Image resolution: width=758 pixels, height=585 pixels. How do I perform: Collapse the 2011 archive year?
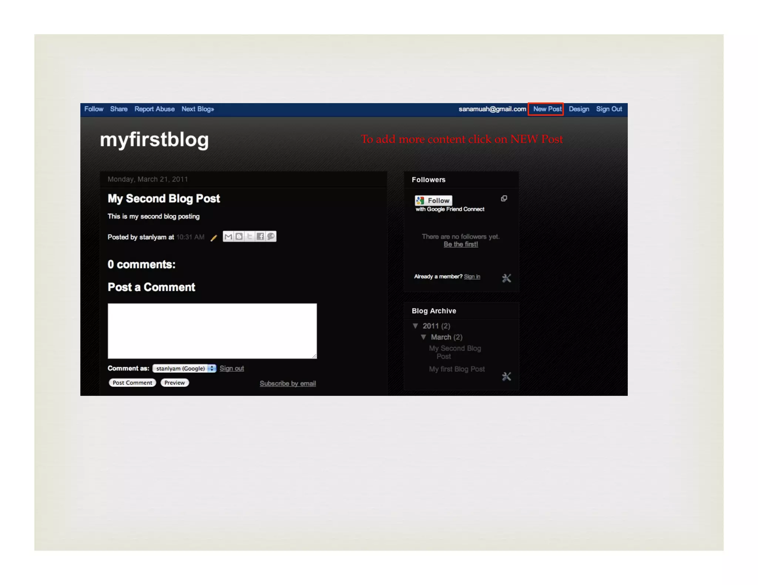(415, 326)
